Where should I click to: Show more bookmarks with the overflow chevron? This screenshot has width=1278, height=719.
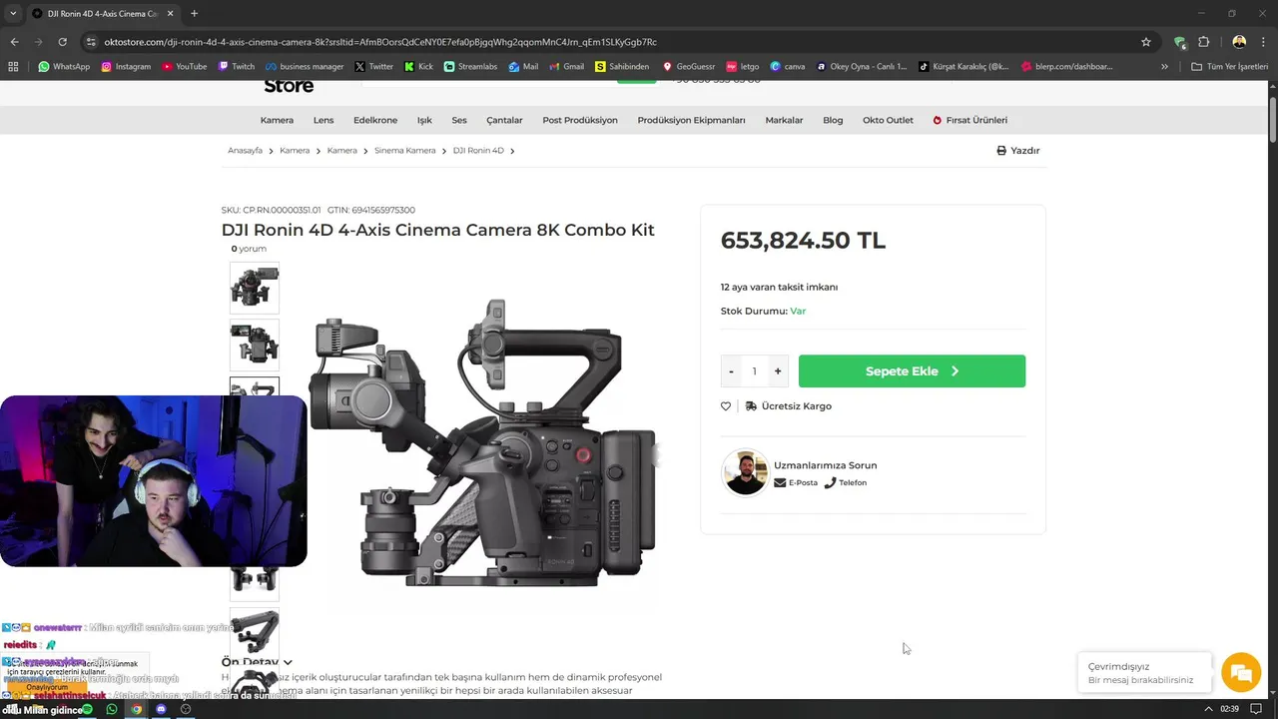coord(1164,67)
